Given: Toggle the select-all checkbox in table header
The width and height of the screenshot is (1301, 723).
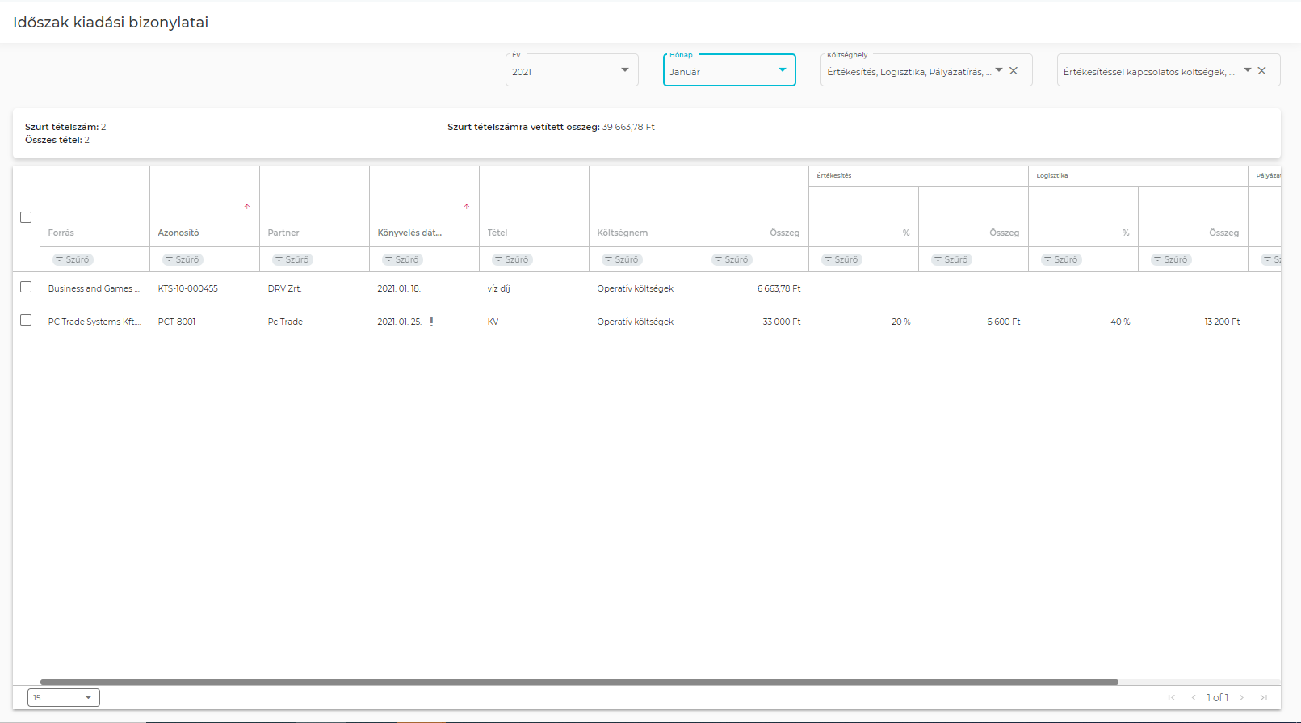Looking at the screenshot, I should [26, 217].
